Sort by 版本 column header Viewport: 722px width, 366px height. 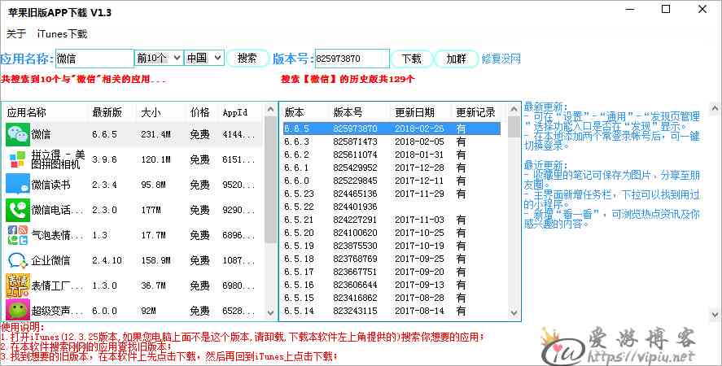(304, 112)
